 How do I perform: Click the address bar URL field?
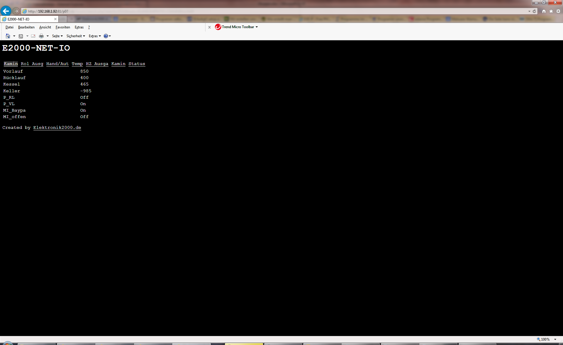tap(264, 11)
